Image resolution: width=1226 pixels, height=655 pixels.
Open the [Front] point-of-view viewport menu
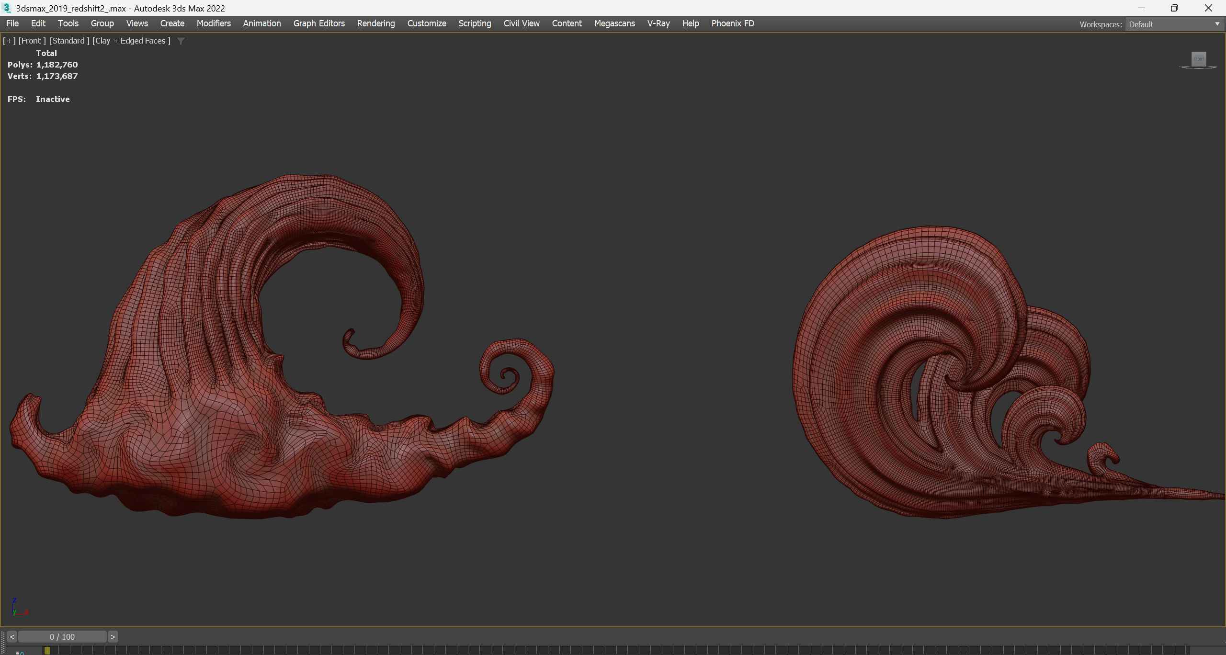(x=32, y=41)
